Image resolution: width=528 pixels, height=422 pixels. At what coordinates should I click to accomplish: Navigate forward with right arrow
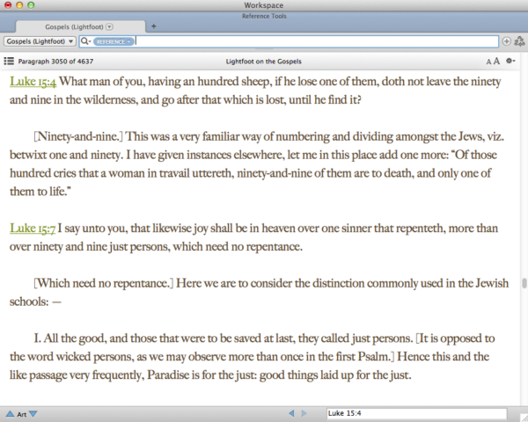(x=304, y=413)
